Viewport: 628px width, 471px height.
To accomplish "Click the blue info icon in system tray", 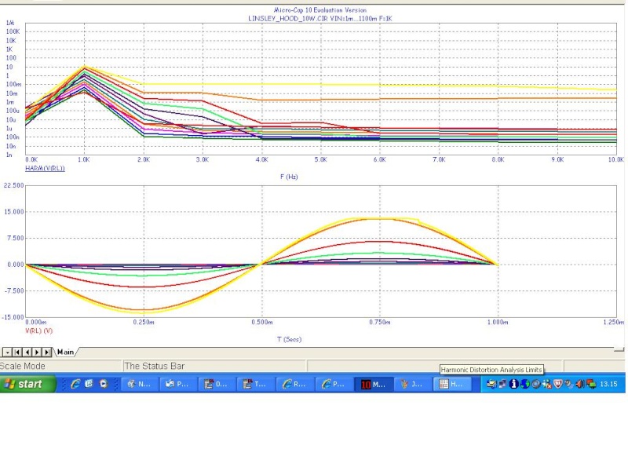I will point(514,384).
